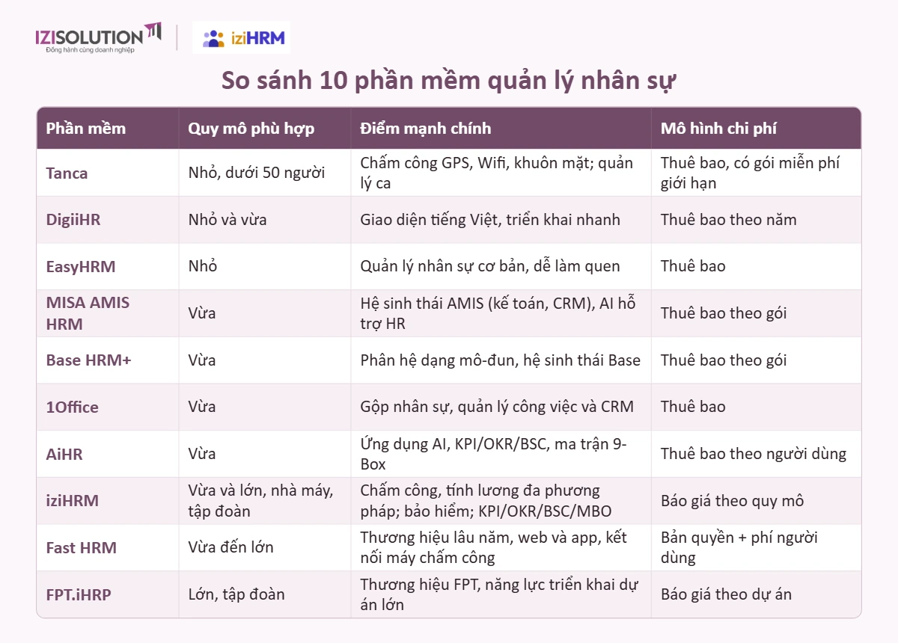Click the 'Đồng hành cùng doanh nghiệp' tagline
This screenshot has width=898, height=643.
(90, 49)
